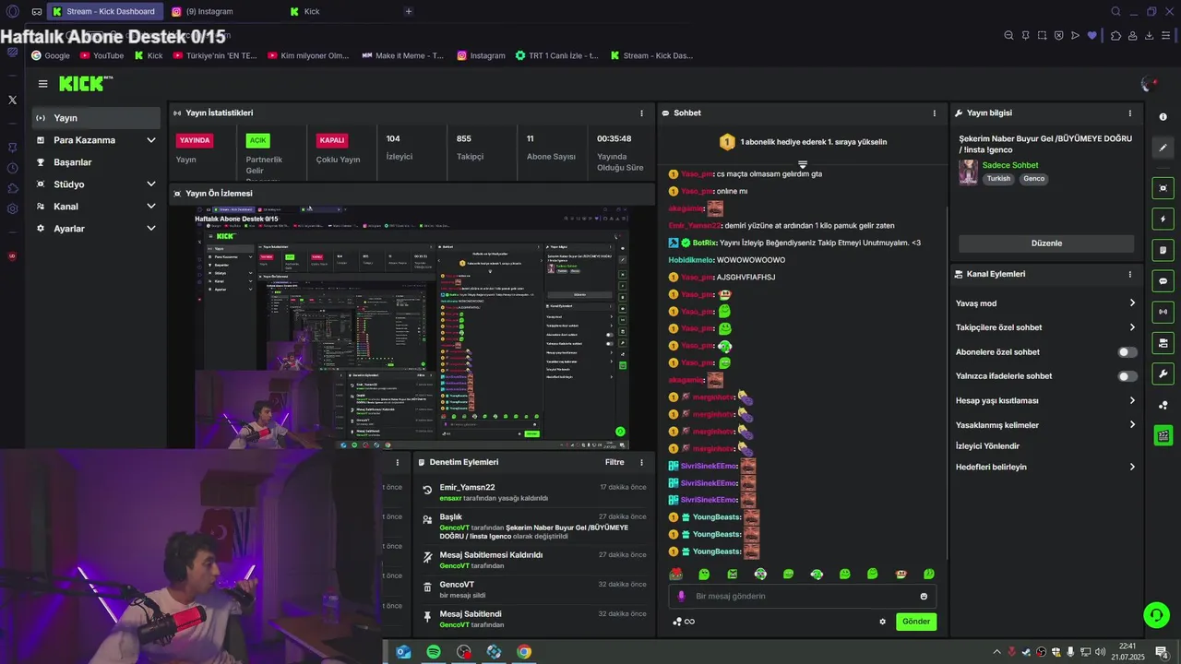The width and height of the screenshot is (1181, 664).
Task: Click the camera channel icon in the right toolbar
Action: pos(1163,343)
